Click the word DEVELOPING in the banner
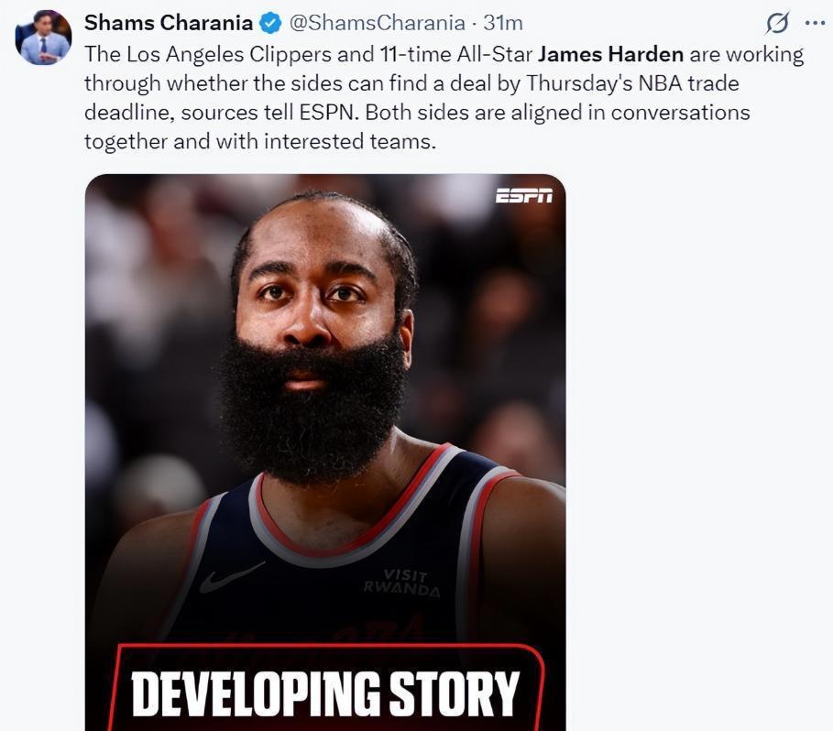 256,693
